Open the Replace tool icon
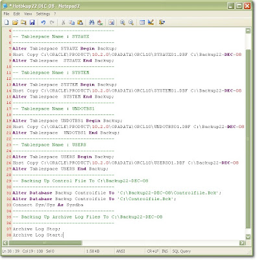This screenshot has width=257, height=260. pyautogui.click(x=100, y=22)
